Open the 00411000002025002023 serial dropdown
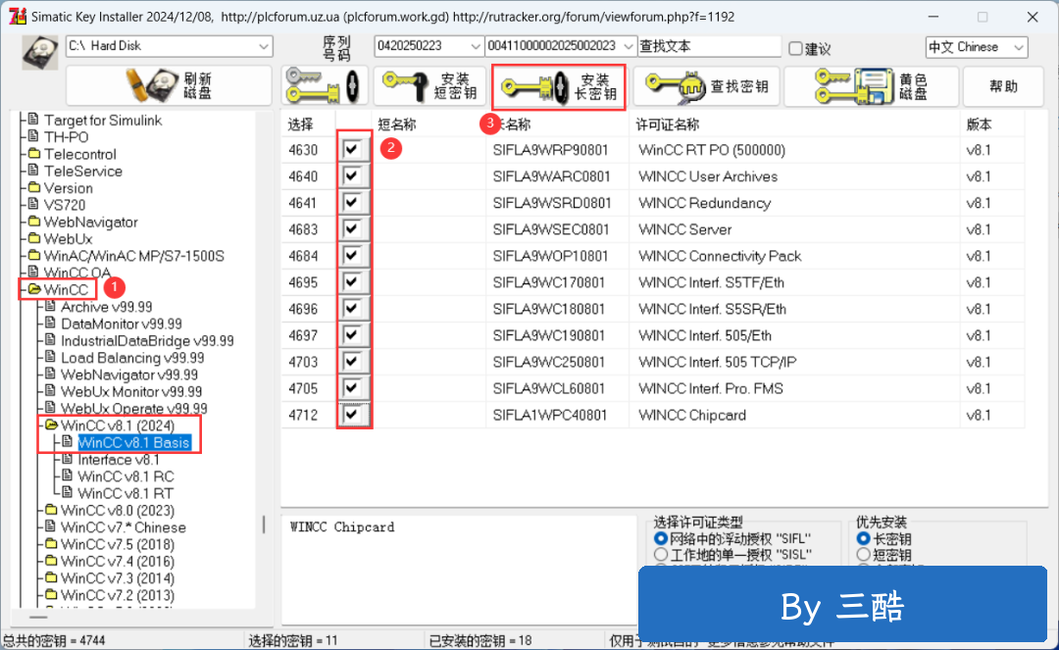This screenshot has height=650, width=1059. [x=629, y=46]
